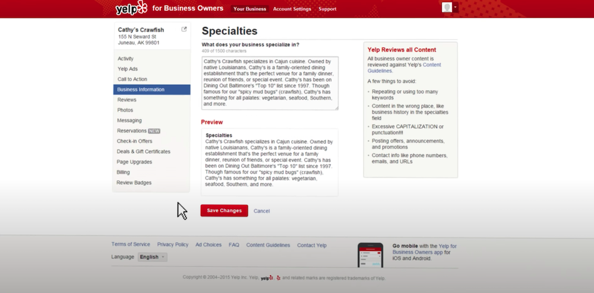
Task: Open Terms of Service footer link
Action: pos(131,244)
